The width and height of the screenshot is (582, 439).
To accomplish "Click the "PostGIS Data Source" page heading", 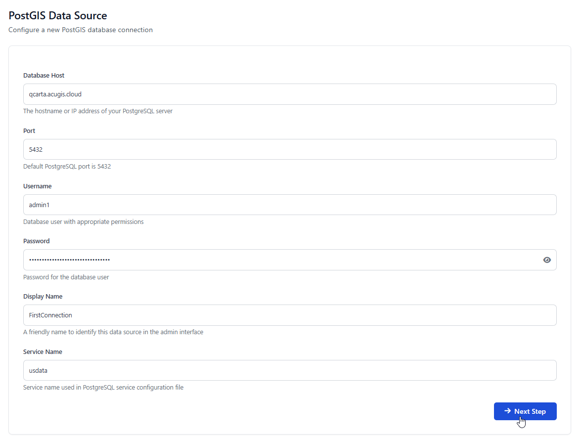I will tap(58, 16).
